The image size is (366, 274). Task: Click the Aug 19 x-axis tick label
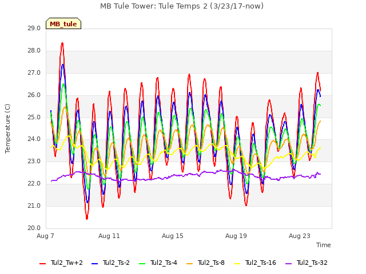point(236,236)
